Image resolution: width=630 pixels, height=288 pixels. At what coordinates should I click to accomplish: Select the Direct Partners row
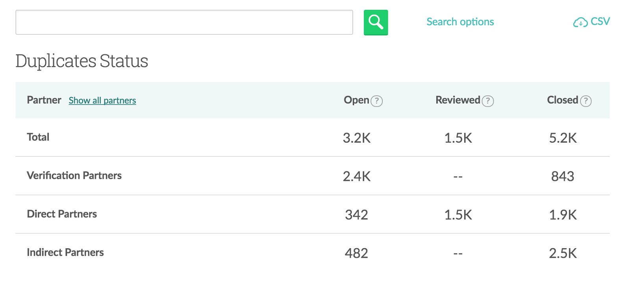coord(62,214)
